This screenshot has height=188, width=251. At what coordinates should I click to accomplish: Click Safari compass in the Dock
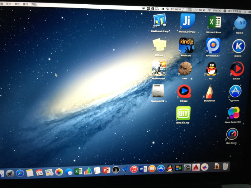[x=20, y=173]
